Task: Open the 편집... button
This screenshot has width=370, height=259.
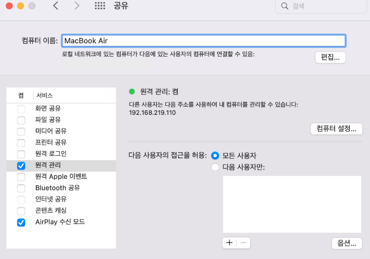Action: point(330,57)
